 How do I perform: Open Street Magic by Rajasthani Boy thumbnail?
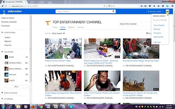[63, 81]
